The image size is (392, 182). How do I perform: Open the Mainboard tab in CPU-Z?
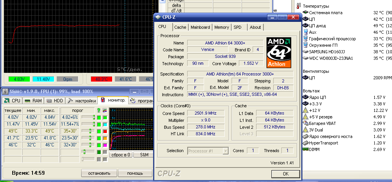(200, 27)
